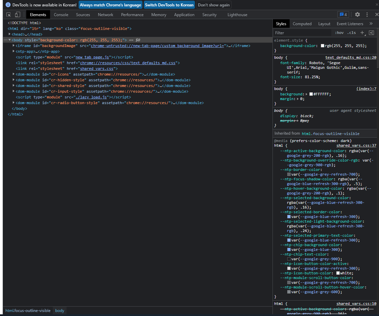379x316 pixels.
Task: Select html.focus-outline-visible breadcrumb
Action: 28,311
